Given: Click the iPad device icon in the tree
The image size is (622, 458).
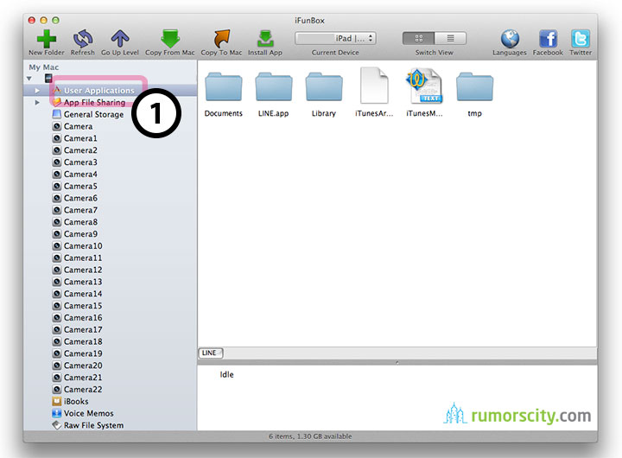Looking at the screenshot, I should point(48,78).
